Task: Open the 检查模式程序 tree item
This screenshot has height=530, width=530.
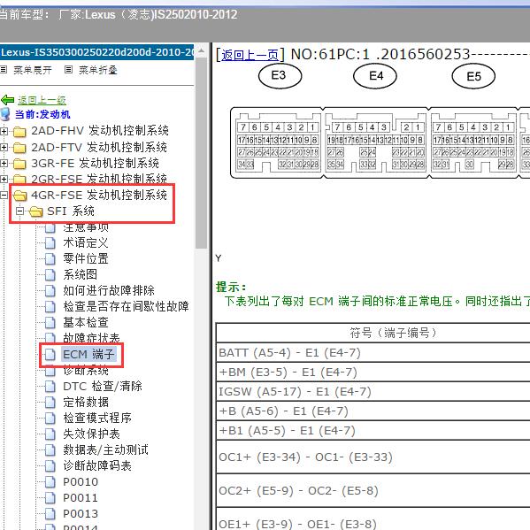Action: (x=97, y=419)
